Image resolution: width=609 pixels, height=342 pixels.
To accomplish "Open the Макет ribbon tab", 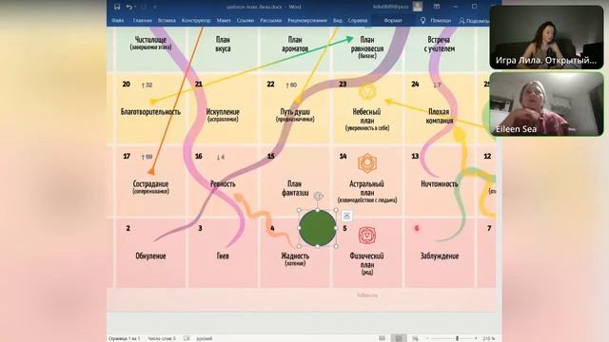I will pos(224,20).
